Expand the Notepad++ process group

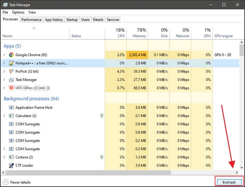pyautogui.click(x=4, y=63)
